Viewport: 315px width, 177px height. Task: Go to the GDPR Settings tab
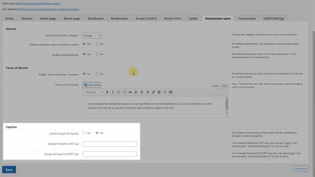pyautogui.click(x=274, y=18)
